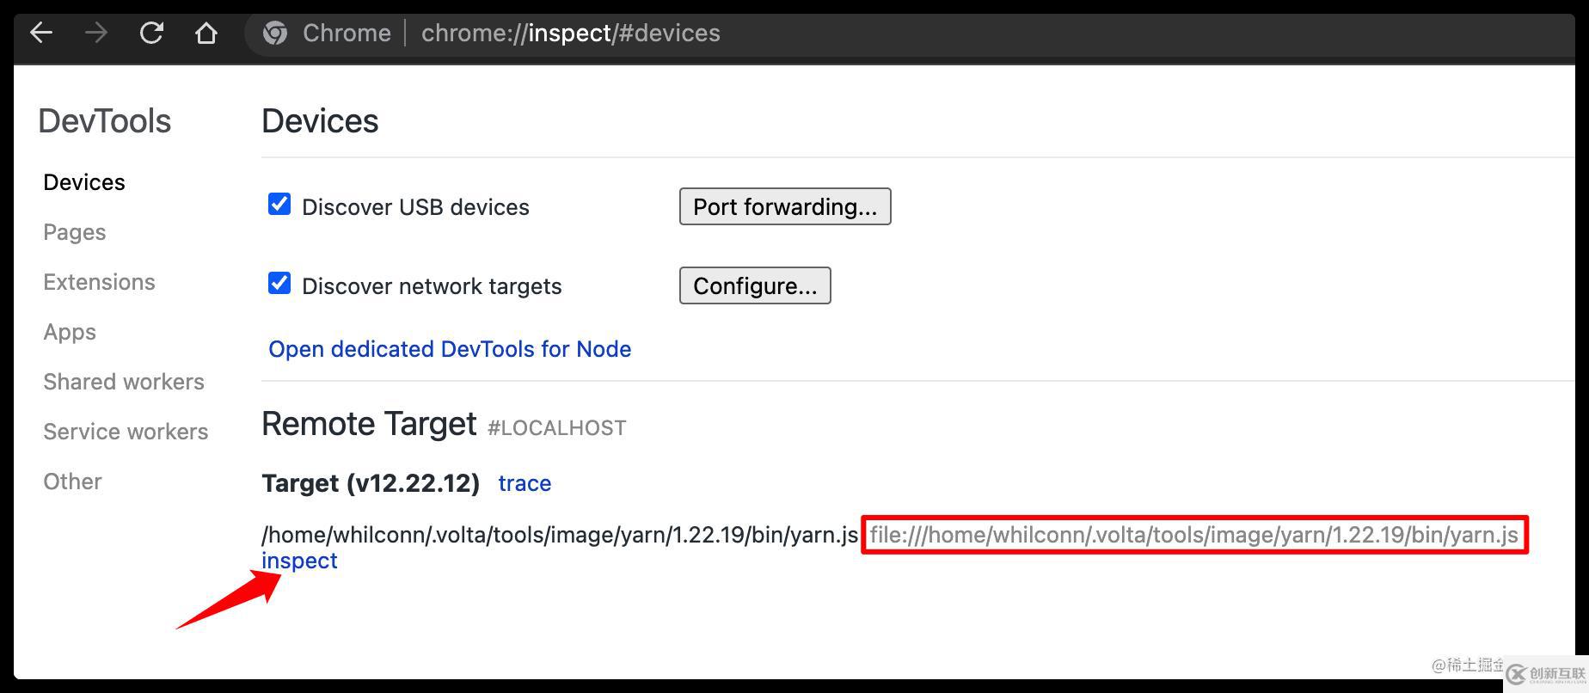
Task: Select Other in sidebar
Action: point(72,481)
